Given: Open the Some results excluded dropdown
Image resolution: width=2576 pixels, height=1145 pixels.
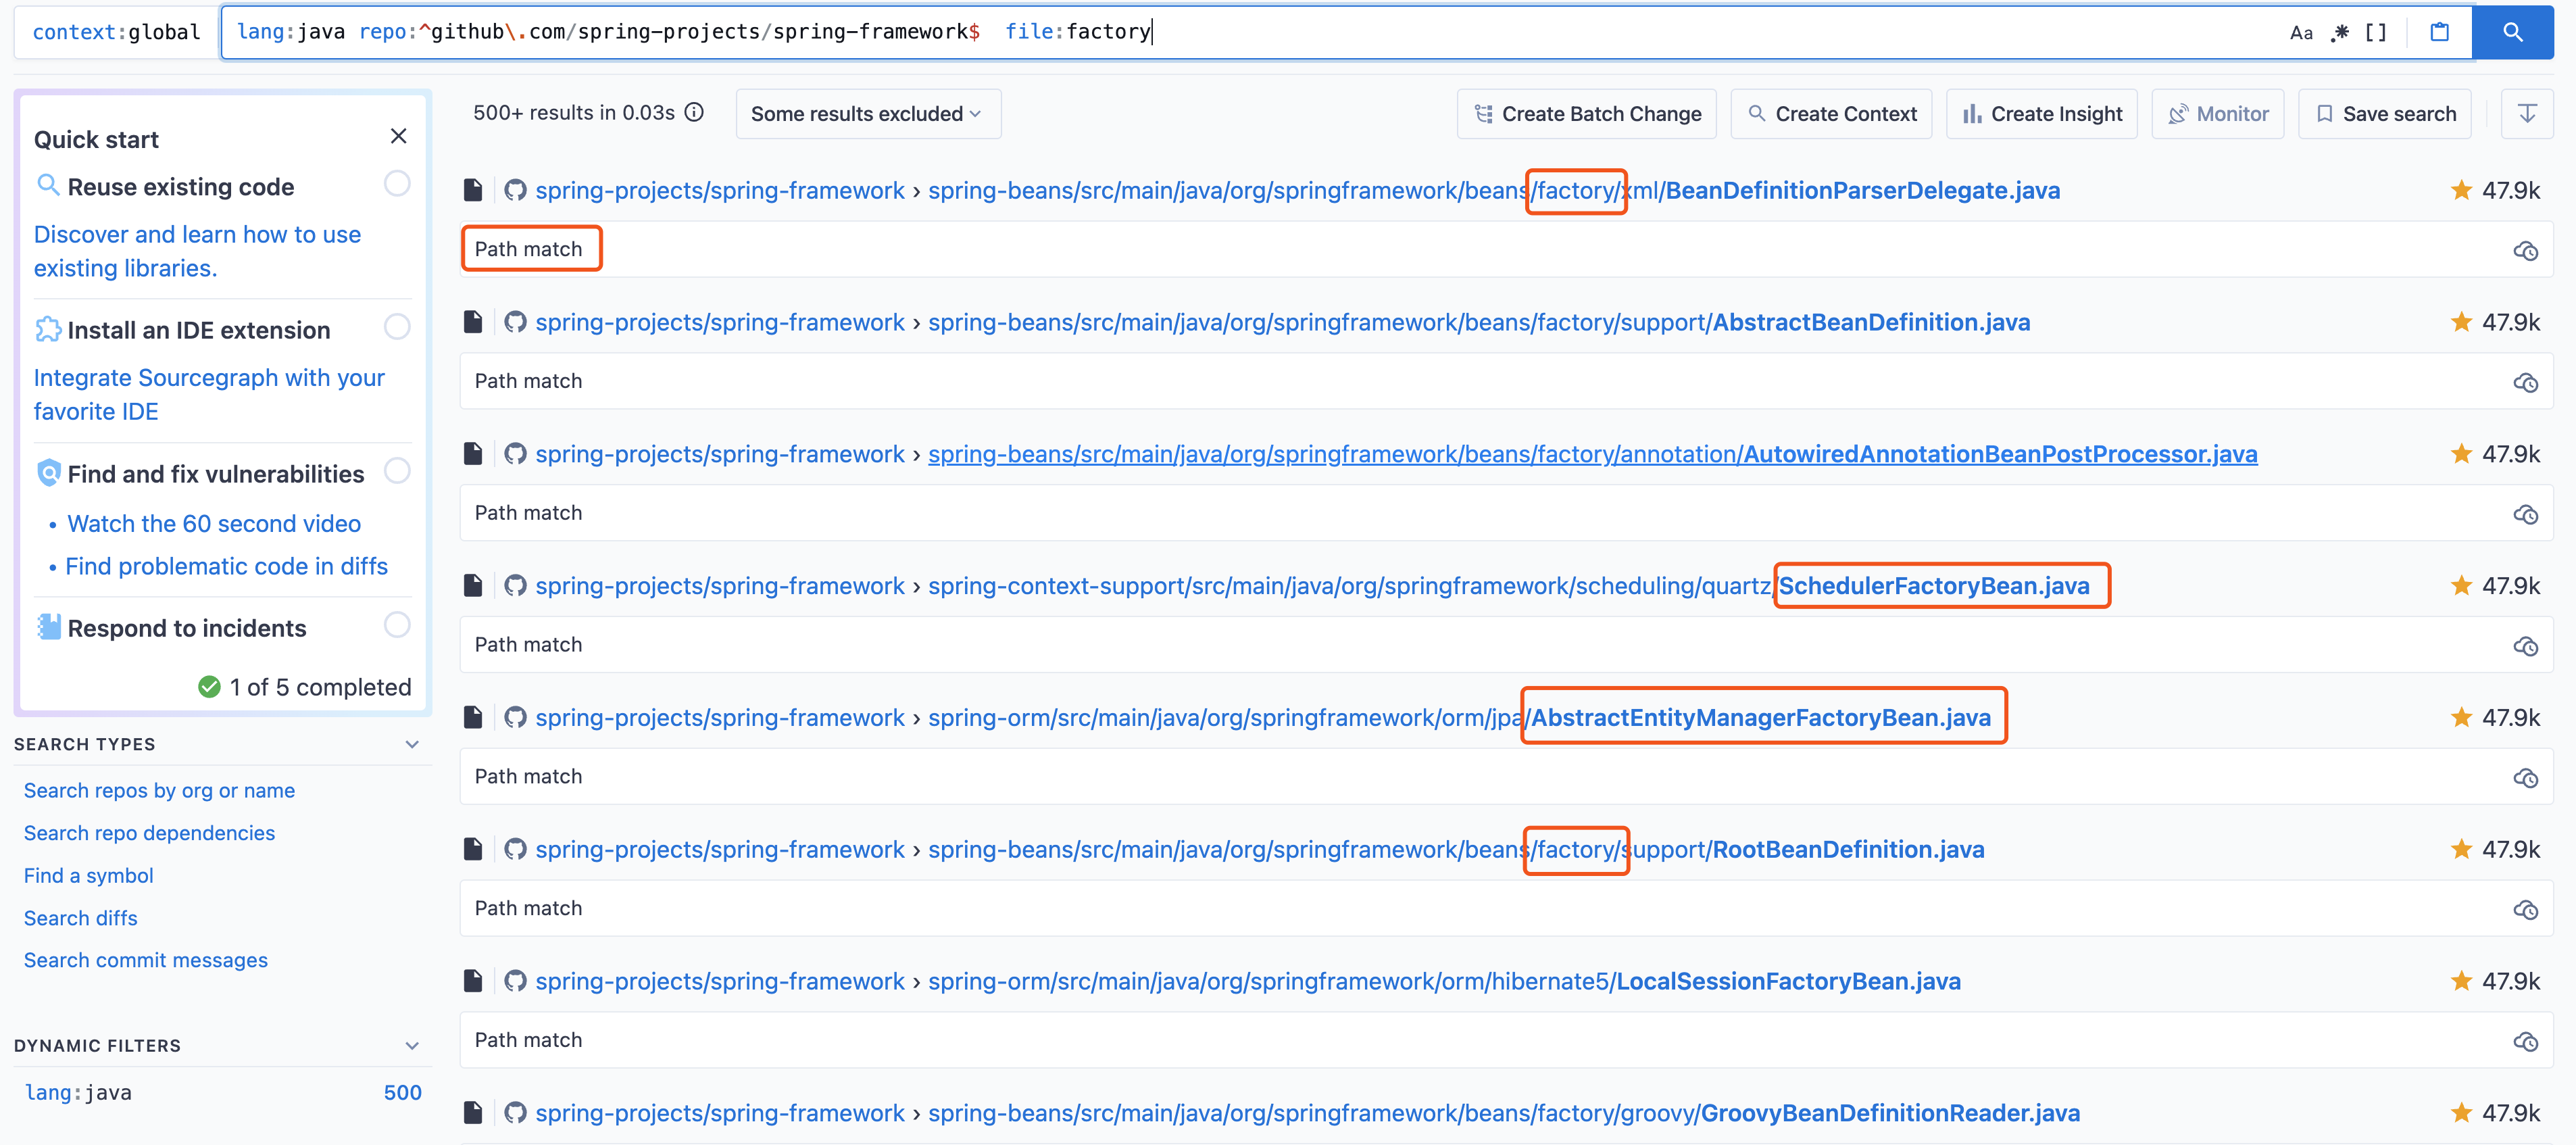Looking at the screenshot, I should click(867, 114).
